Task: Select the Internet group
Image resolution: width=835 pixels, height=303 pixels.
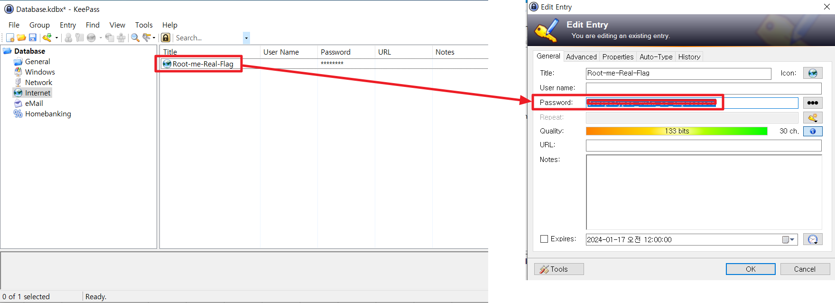Action: click(37, 93)
